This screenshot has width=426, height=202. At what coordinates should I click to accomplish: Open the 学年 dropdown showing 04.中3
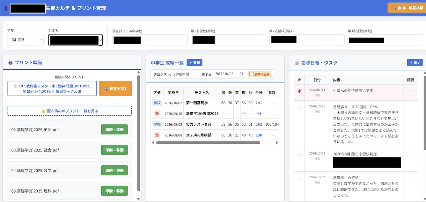click(25, 40)
